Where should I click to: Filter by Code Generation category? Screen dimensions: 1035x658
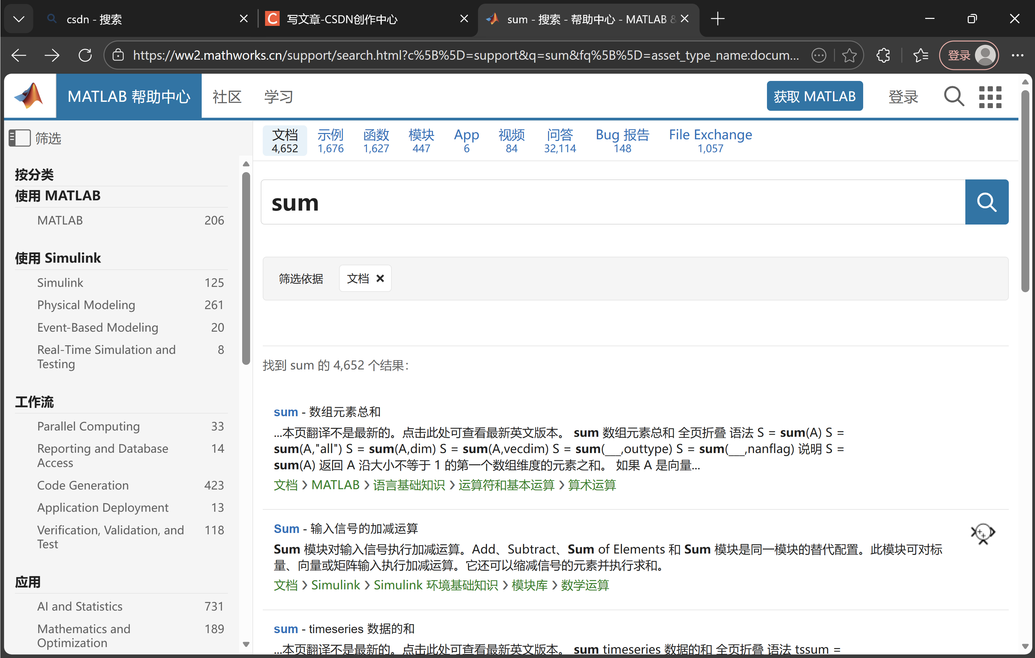coord(83,485)
